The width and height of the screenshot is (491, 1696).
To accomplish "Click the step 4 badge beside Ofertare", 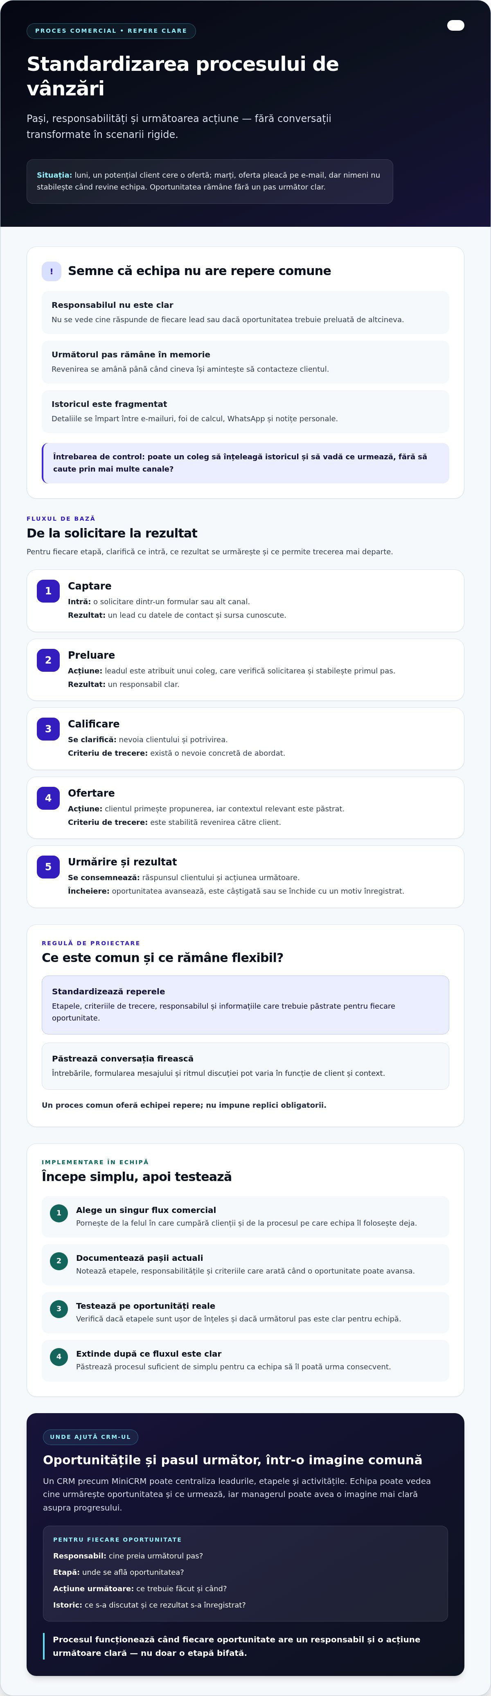I will coord(48,798).
